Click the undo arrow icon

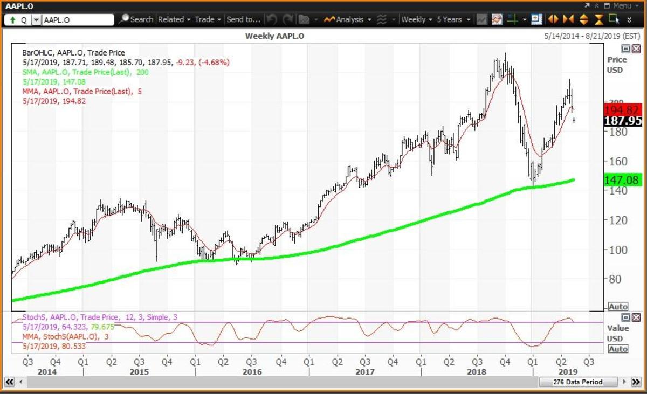point(272,19)
